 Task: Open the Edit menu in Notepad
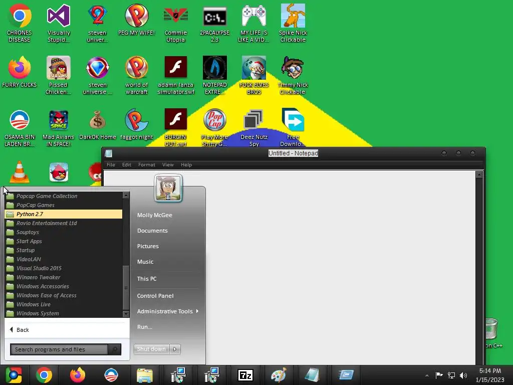[127, 164]
